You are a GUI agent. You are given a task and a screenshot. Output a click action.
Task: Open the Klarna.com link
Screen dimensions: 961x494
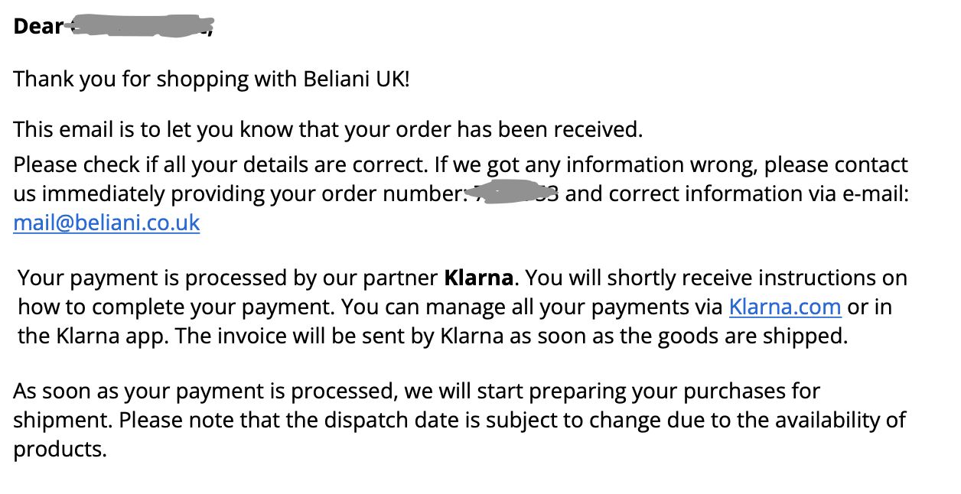[785, 307]
